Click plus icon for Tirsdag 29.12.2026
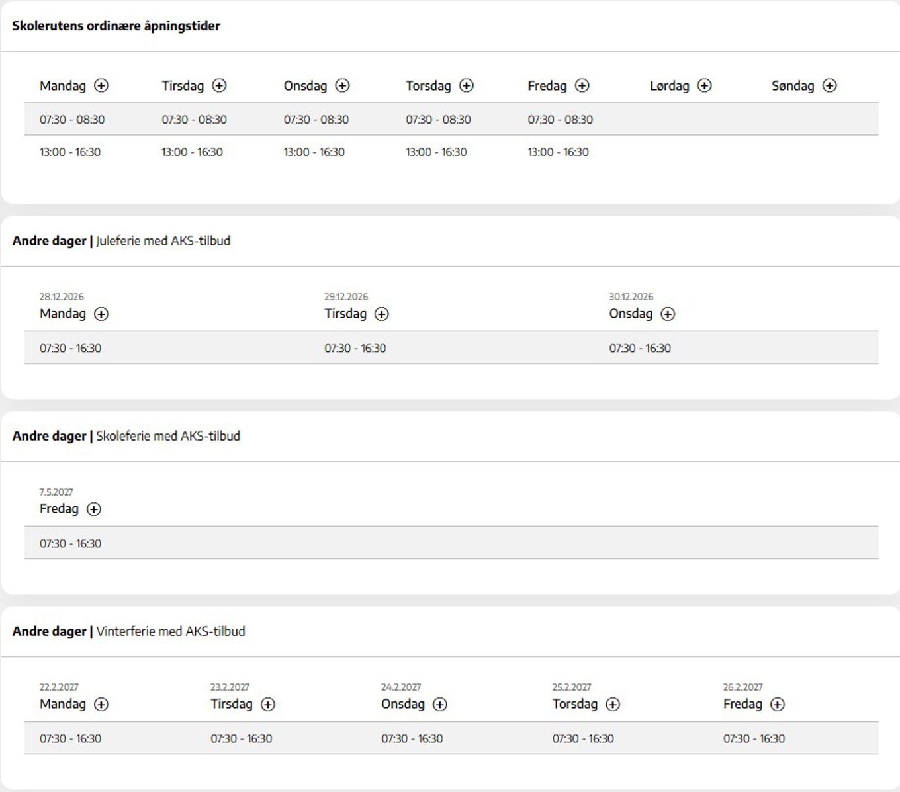 [382, 314]
